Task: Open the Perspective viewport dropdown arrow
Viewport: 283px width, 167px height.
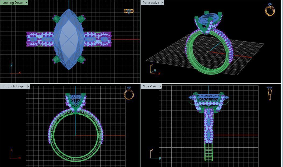Action: [162, 3]
